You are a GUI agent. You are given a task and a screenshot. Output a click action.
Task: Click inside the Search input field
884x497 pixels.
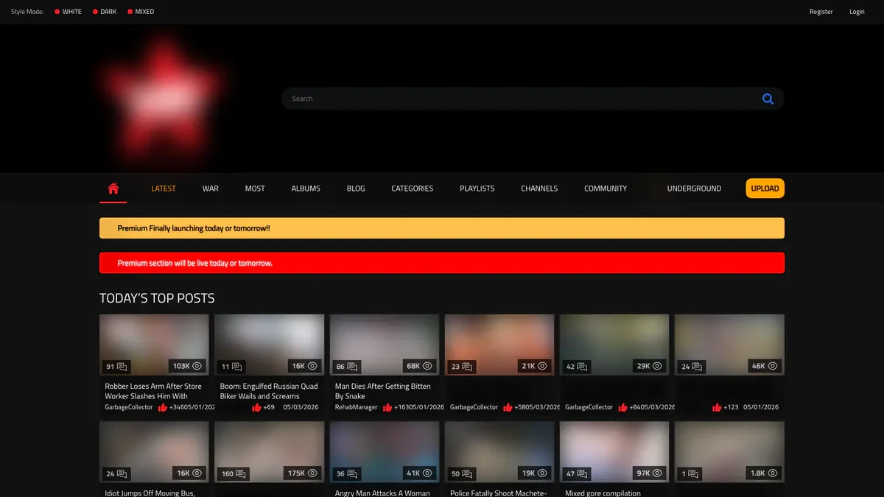pos(523,99)
